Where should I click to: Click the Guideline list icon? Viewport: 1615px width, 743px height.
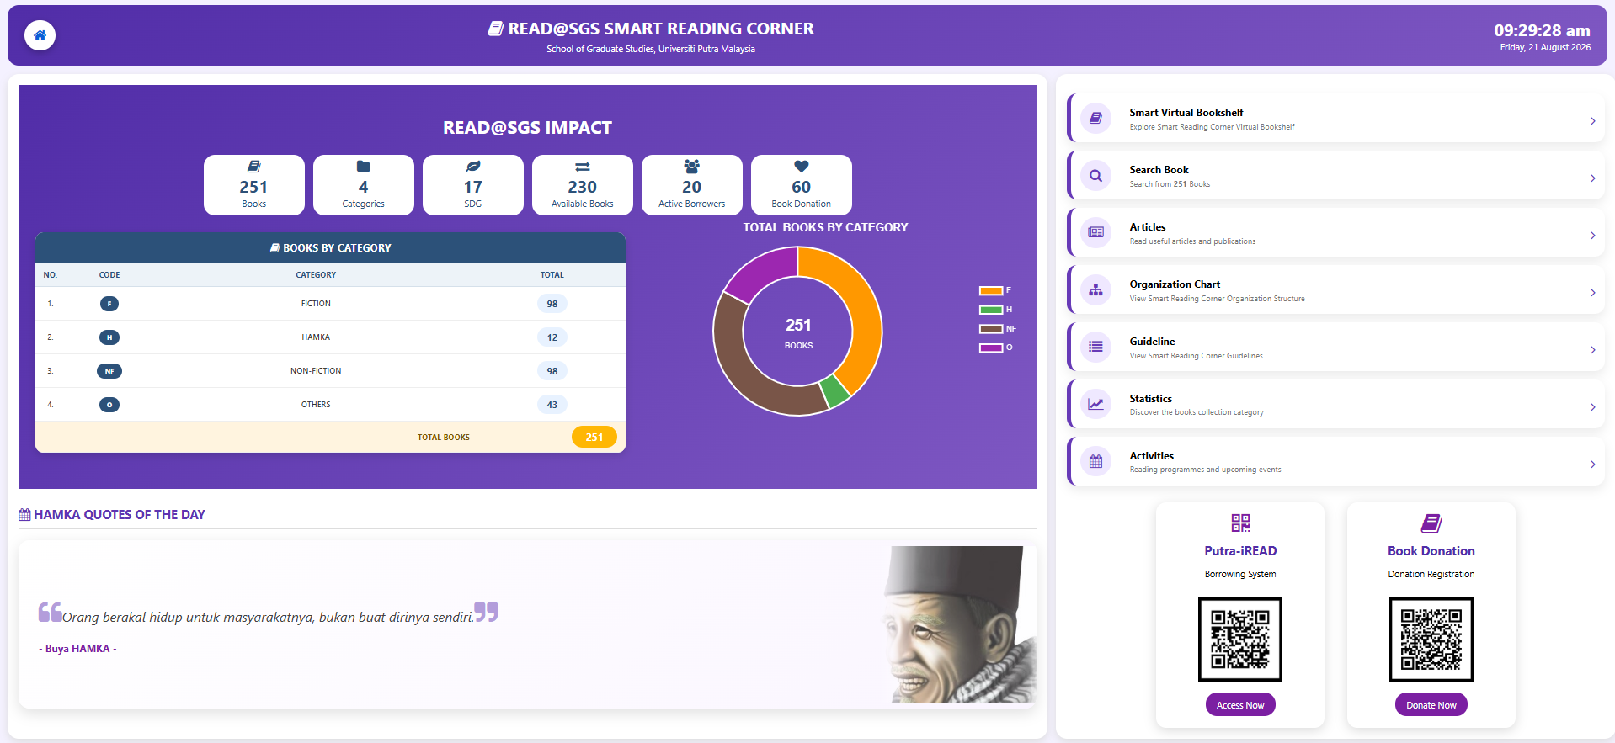1095,347
